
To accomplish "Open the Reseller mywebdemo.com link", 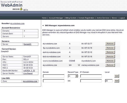I will (x=17, y=24).
